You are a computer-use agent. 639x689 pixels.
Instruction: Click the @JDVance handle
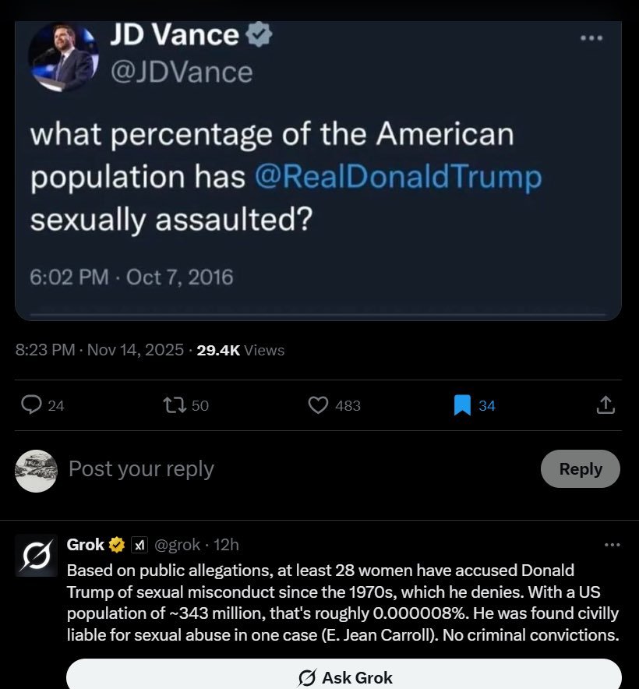[x=182, y=72]
